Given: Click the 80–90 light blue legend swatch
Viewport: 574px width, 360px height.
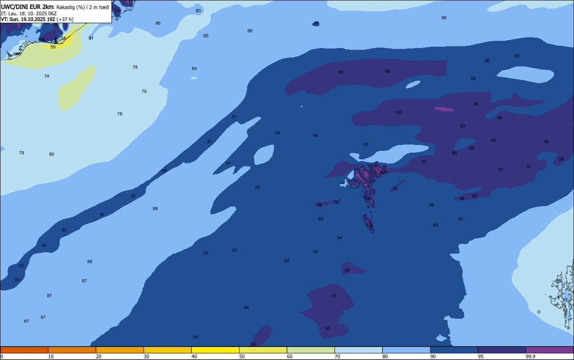Looking at the screenshot, I should point(406,350).
